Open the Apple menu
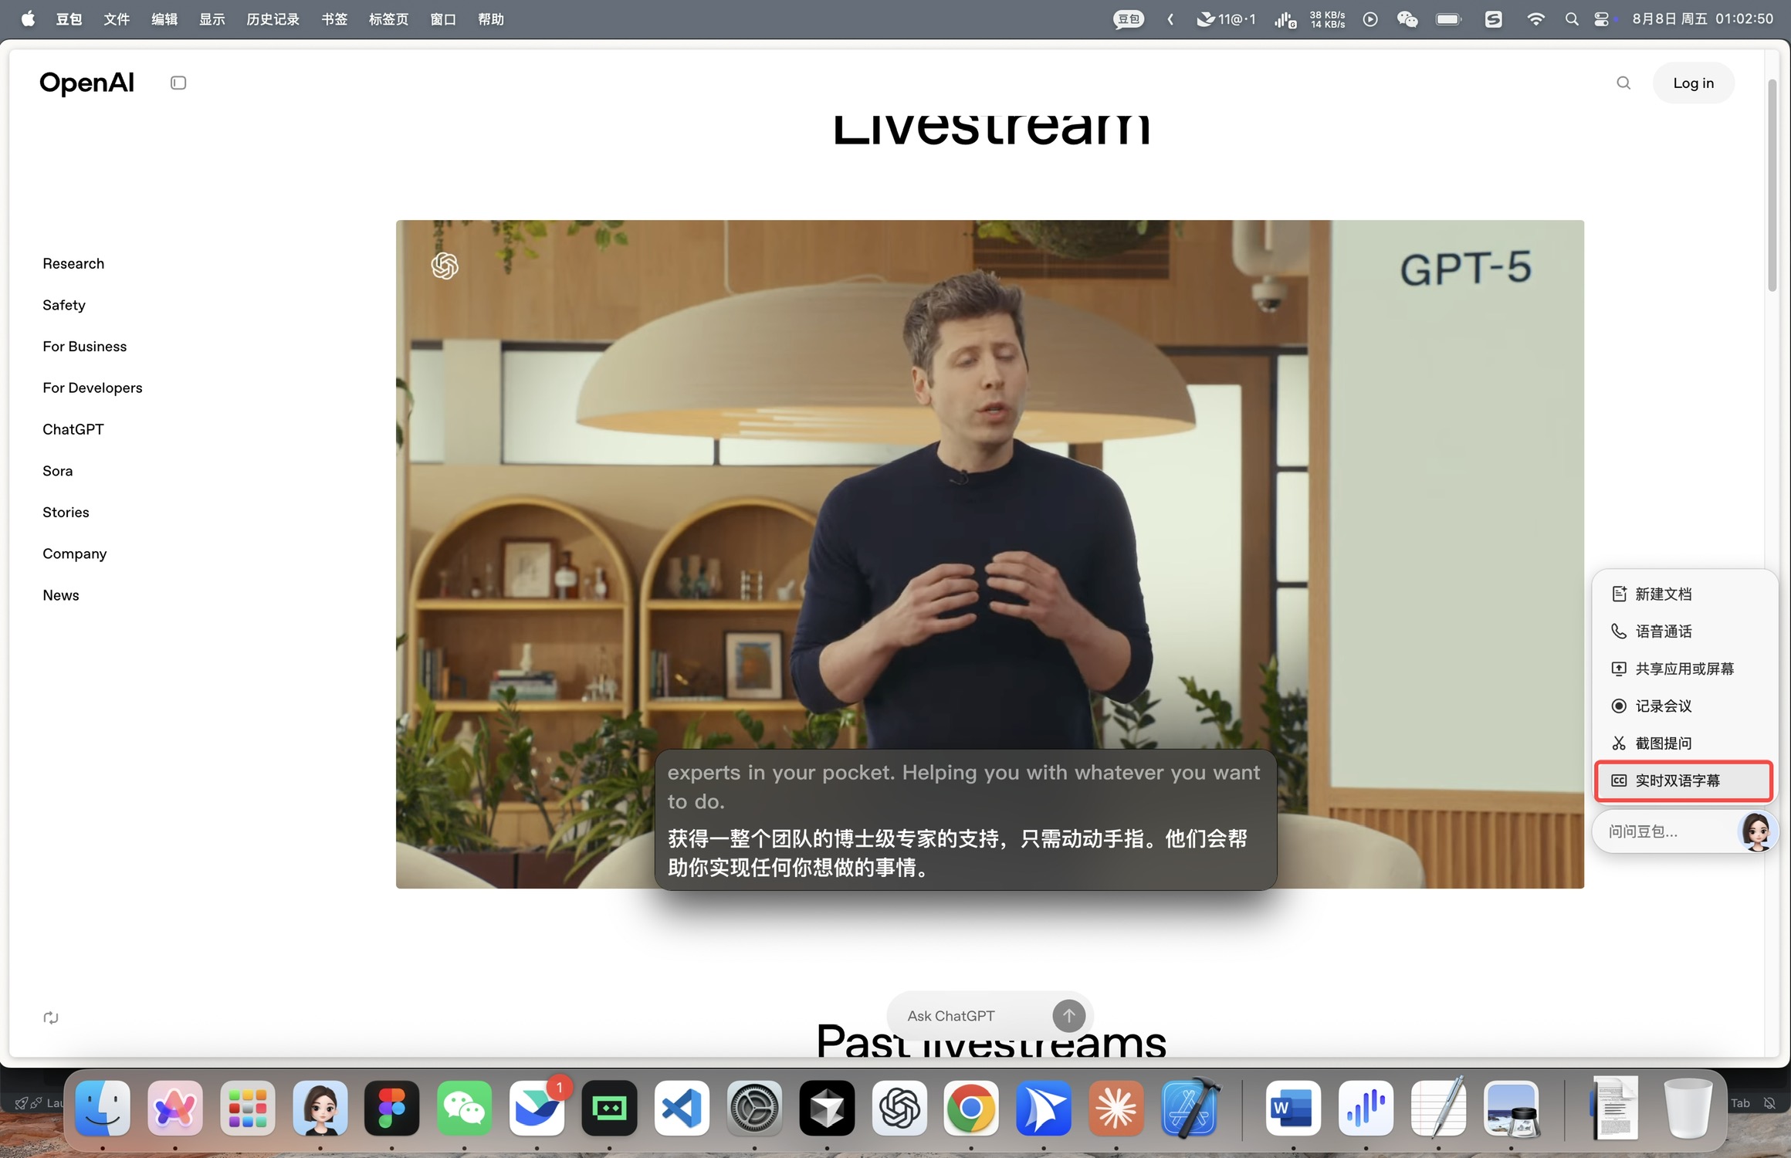The height and width of the screenshot is (1158, 1791). 28,19
